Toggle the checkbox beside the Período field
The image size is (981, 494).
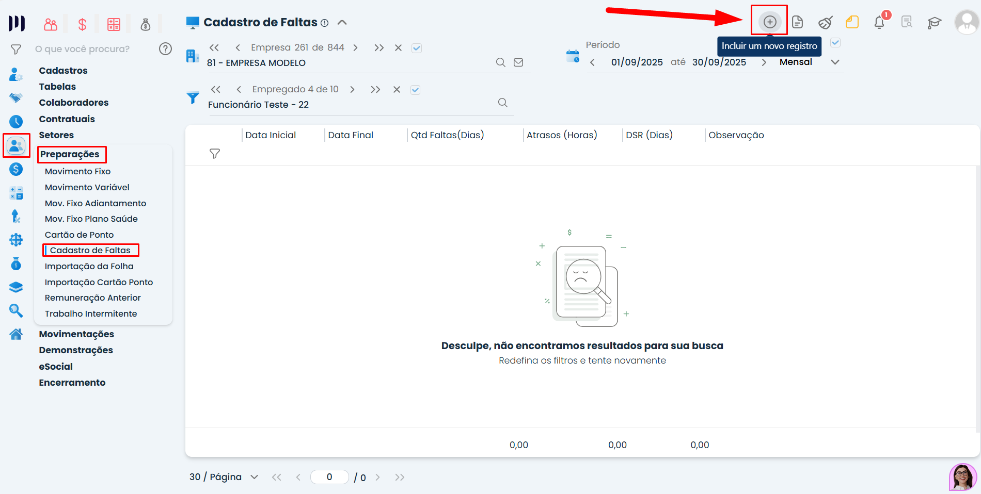835,43
